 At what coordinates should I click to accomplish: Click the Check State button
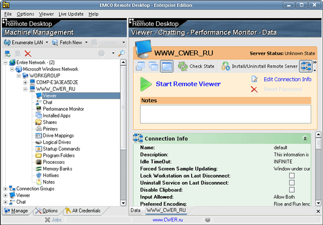(x=196, y=66)
